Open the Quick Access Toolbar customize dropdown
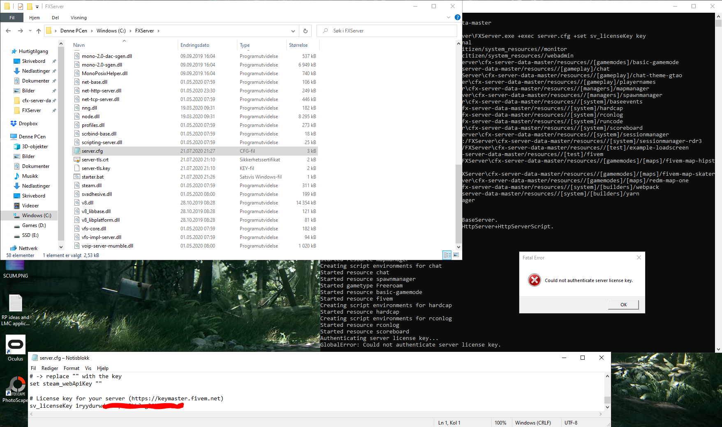722x427 pixels. pos(37,7)
